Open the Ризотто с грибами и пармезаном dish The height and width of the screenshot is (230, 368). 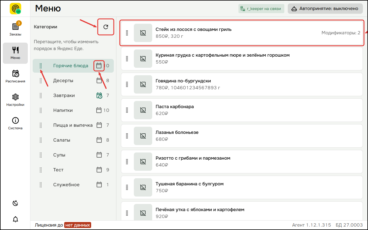click(x=242, y=162)
